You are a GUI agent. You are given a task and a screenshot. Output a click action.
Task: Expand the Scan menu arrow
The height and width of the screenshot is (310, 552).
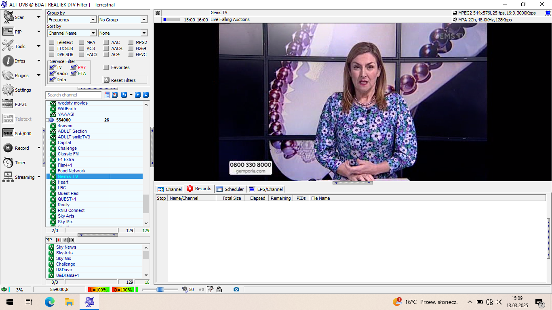[39, 17]
